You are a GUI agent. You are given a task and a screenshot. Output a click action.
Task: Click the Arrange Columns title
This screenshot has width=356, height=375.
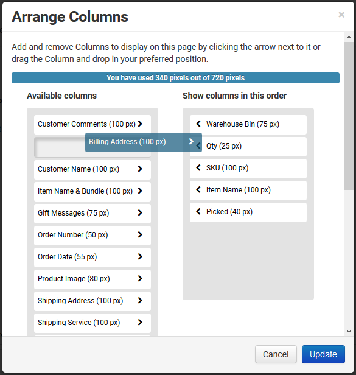click(70, 17)
